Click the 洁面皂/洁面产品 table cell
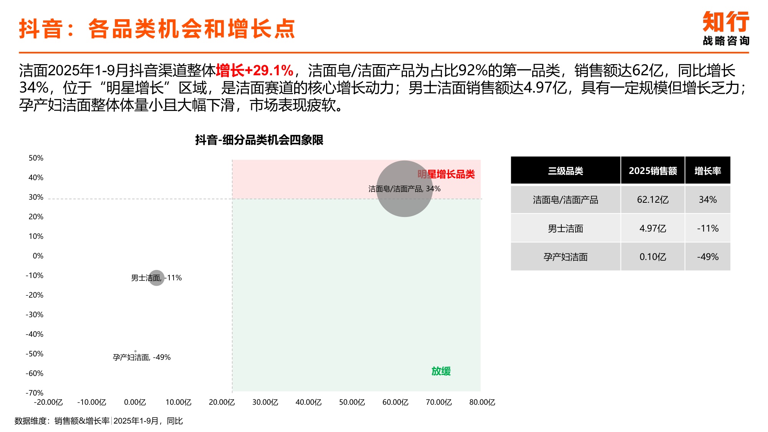 565,200
